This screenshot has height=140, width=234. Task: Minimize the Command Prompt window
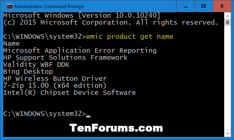(x=185, y=6)
